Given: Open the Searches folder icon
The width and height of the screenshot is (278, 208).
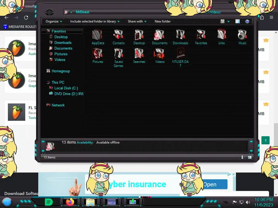Looking at the screenshot, I should coord(139,56).
